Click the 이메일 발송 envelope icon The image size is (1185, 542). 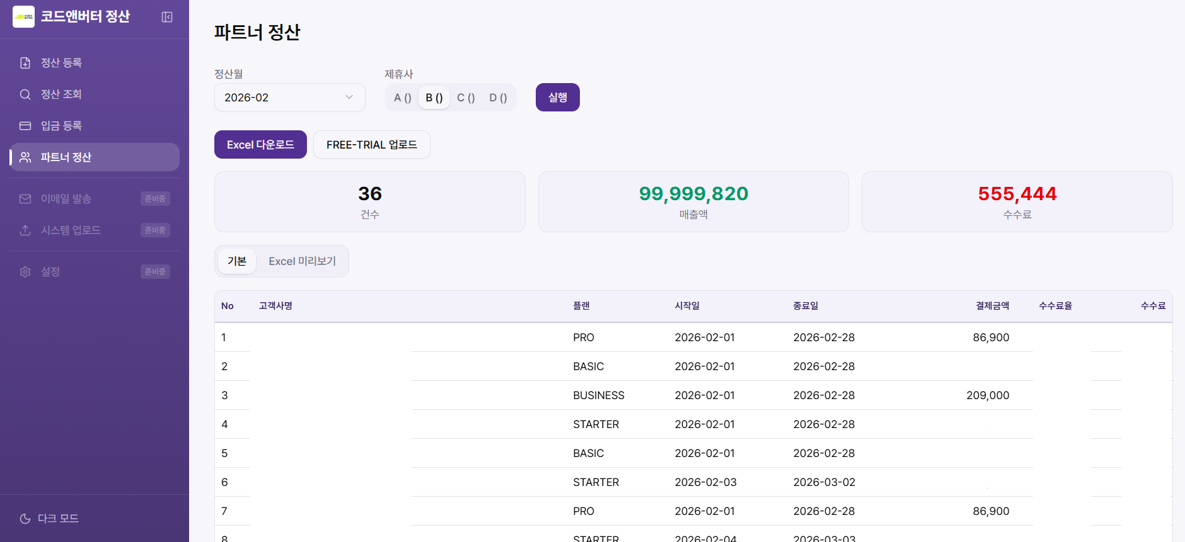(25, 199)
